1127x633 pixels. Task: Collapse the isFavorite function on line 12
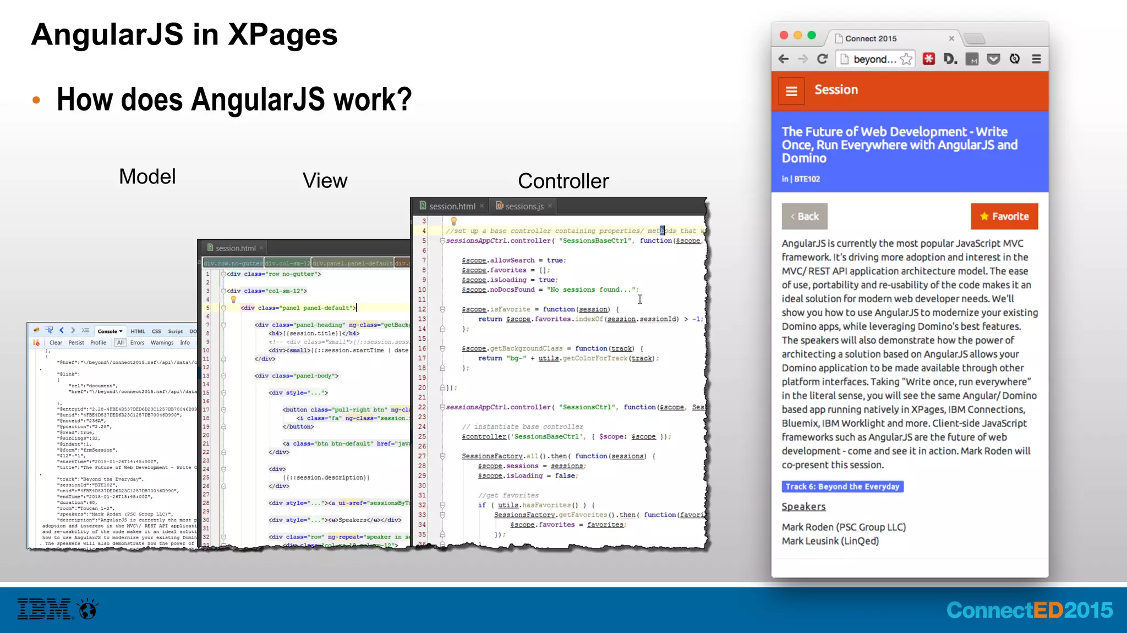pyautogui.click(x=442, y=309)
